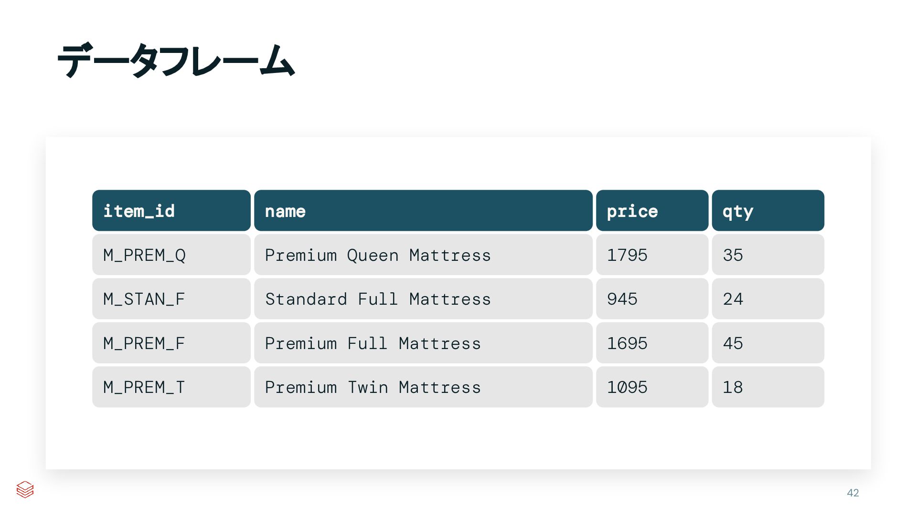Select the Premium Queen Mattress cell
Viewport: 916px width, 515px height.
tap(423, 255)
